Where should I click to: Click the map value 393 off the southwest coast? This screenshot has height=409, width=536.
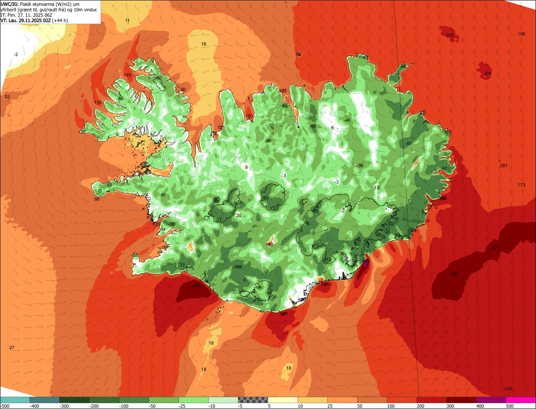pyautogui.click(x=196, y=286)
